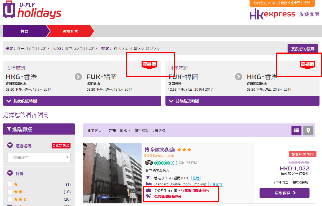The height and width of the screenshot is (206, 322).
Task: Click the advanced filter funnel icon
Action: pyautogui.click(x=9, y=129)
